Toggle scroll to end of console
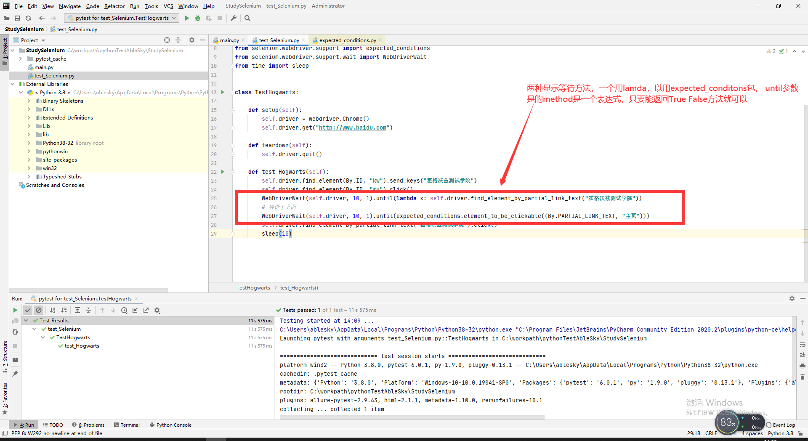The image size is (808, 441). tap(803, 355)
